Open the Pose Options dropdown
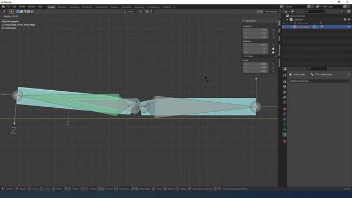Image resolution: width=352 pixels, height=198 pixels. (272, 12)
